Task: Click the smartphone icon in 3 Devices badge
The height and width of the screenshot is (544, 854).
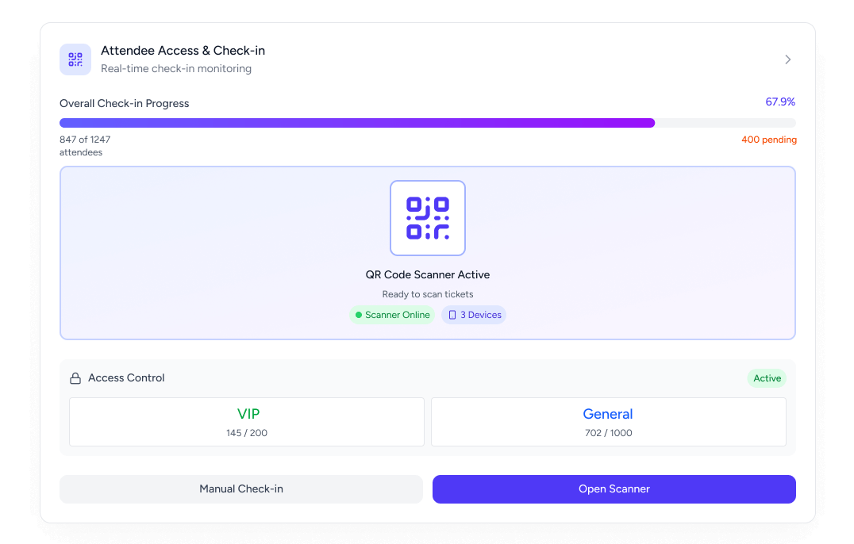Action: [452, 315]
